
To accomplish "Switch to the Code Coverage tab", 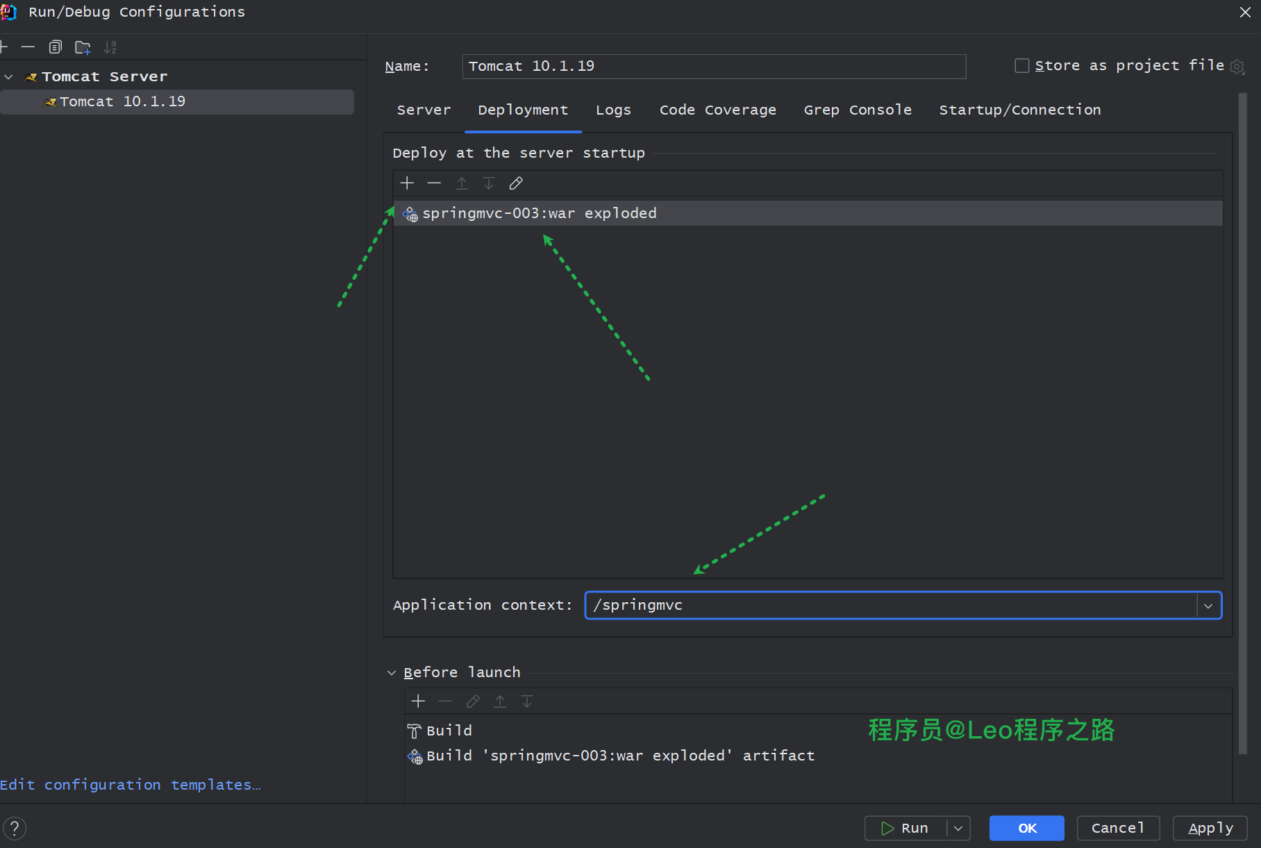I will (x=717, y=110).
